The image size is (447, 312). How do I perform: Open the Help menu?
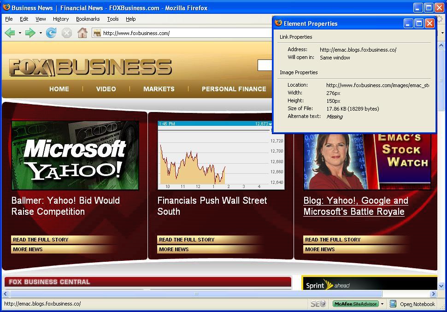(130, 19)
